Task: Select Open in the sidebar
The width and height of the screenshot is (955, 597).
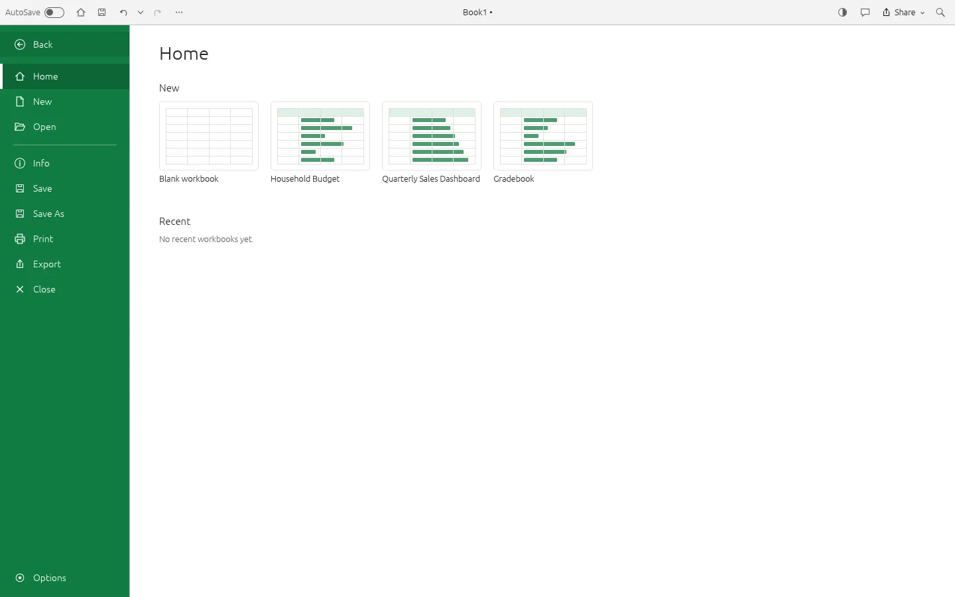Action: (65, 127)
